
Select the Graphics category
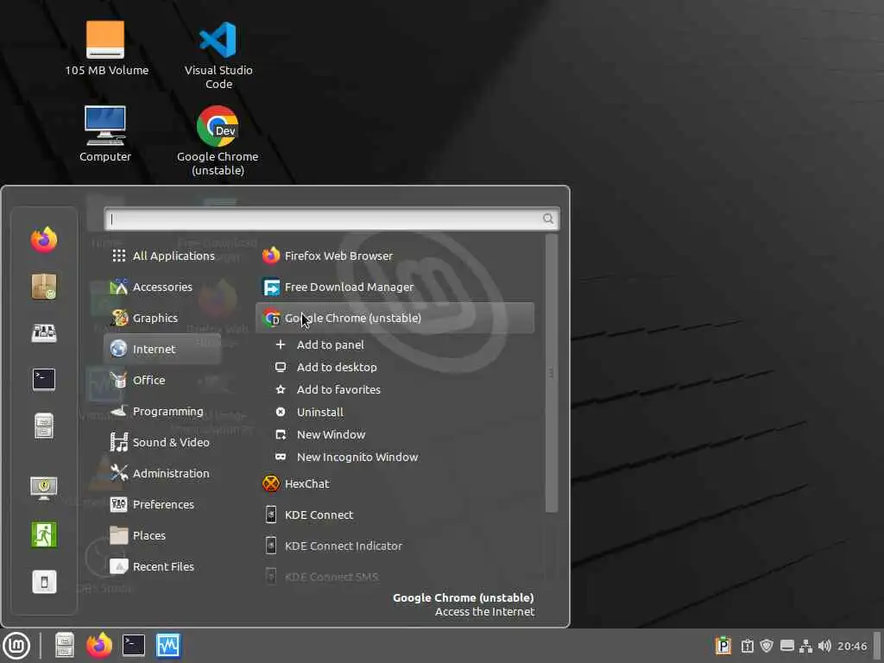click(162, 318)
